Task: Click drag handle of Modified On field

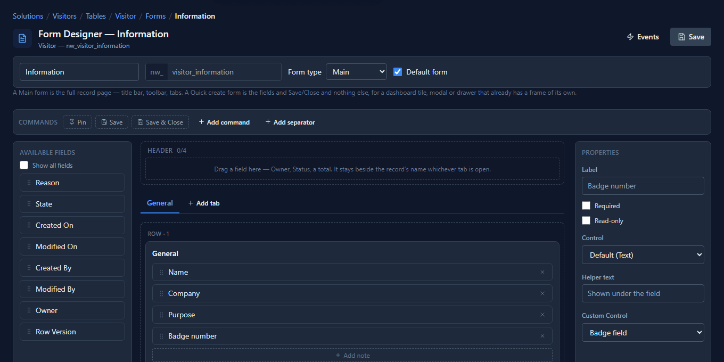Action: pos(29,246)
